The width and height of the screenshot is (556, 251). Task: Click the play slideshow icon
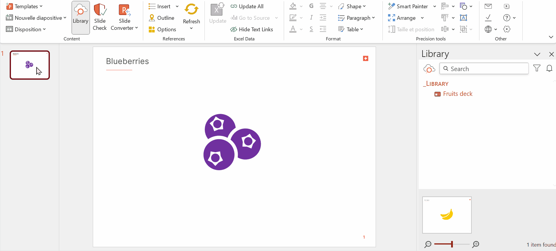tap(507, 6)
